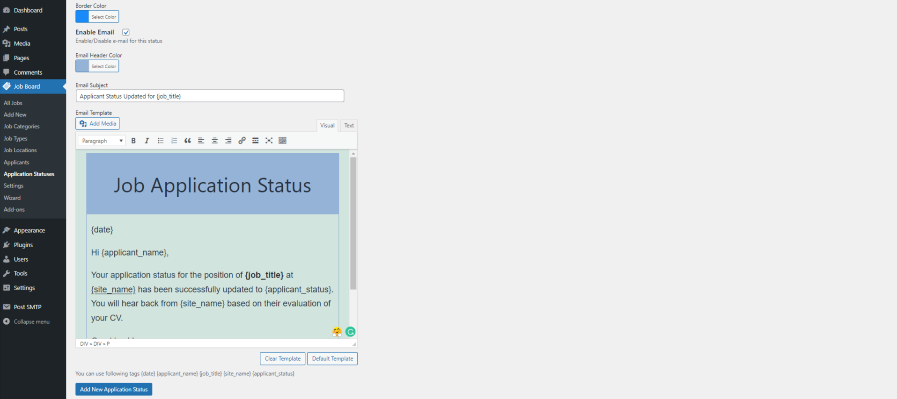Click the Job Application Status heading in editor
Screen dimensions: 897x399
[x=213, y=185]
